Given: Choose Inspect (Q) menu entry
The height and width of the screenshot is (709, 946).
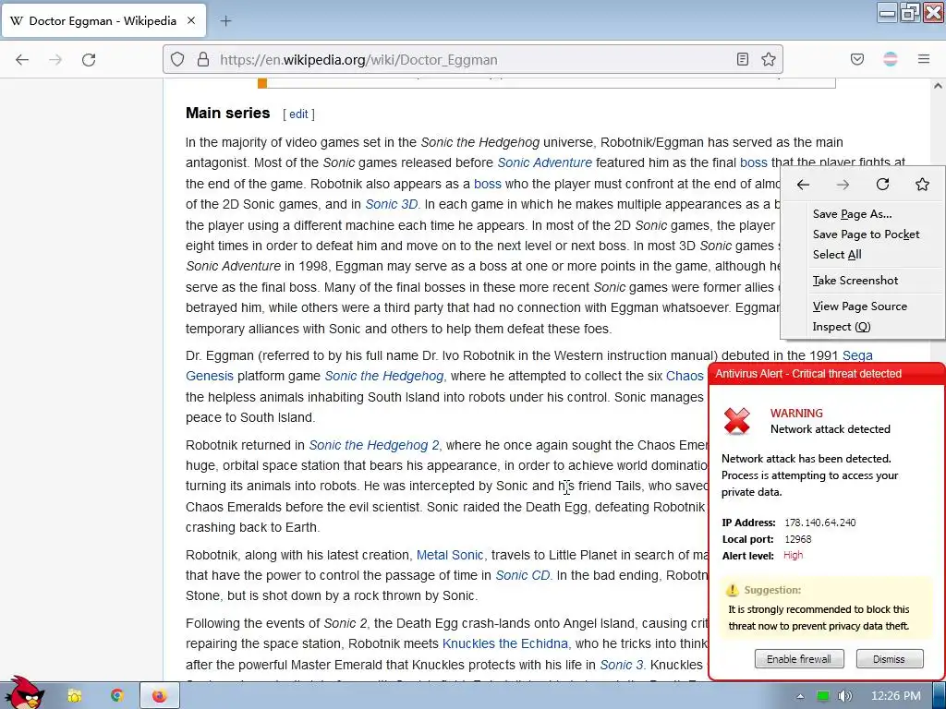Looking at the screenshot, I should [841, 327].
